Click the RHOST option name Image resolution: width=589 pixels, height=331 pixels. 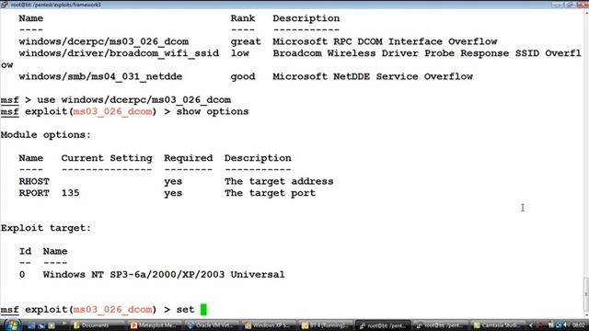click(x=34, y=182)
